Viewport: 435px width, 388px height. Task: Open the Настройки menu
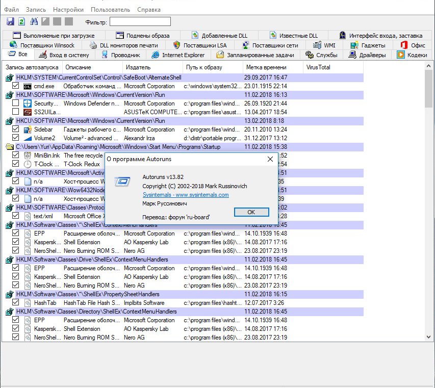point(68,10)
